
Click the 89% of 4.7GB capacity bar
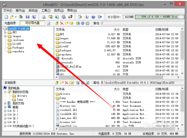160,17
